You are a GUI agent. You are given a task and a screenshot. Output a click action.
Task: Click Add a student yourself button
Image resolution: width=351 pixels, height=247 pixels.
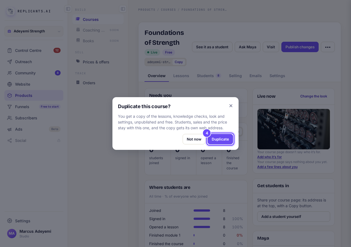pyautogui.click(x=294, y=217)
